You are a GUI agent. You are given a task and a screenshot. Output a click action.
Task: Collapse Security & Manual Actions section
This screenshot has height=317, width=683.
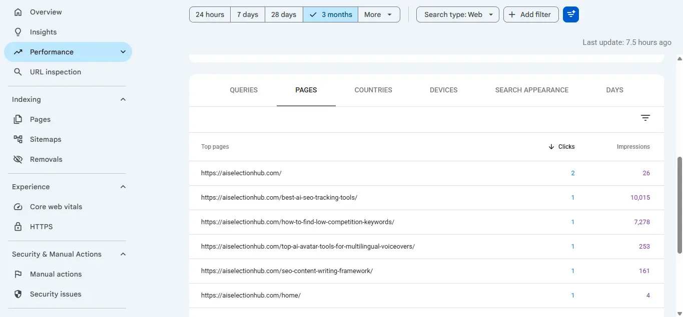(123, 254)
